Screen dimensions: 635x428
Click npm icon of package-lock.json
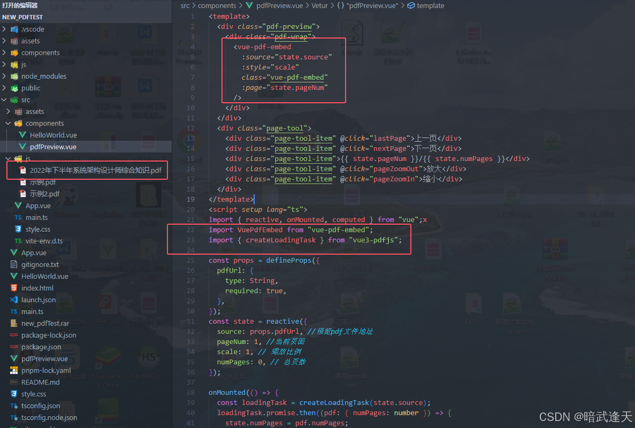[x=14, y=335]
